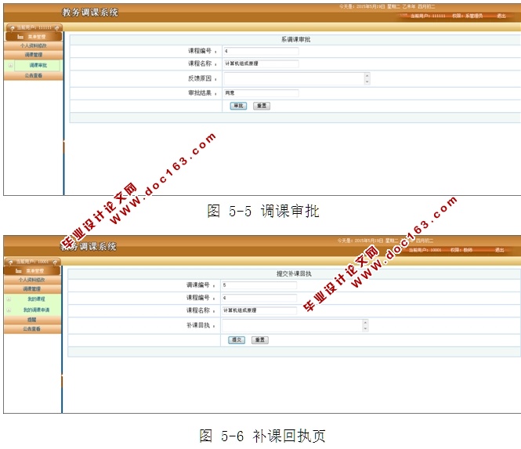
Task: Click the expand icon beside 我的课程
Action: [9, 299]
